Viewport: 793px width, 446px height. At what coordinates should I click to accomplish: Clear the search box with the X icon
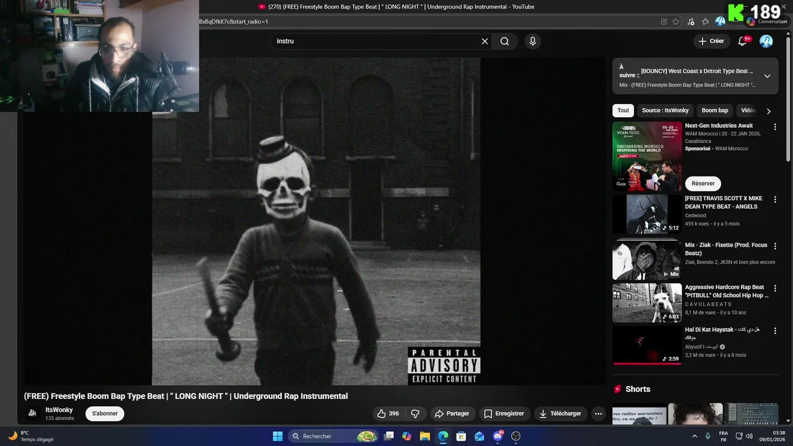click(x=484, y=42)
